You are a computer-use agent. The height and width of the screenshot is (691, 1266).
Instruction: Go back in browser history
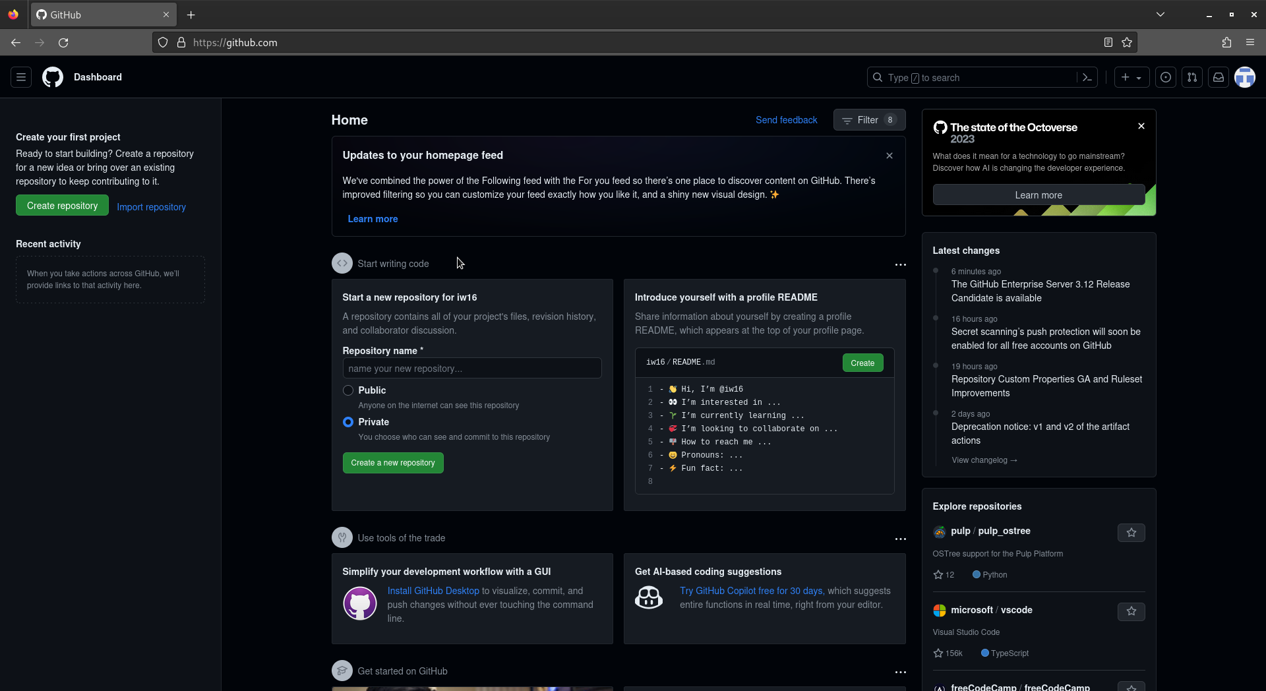(x=16, y=42)
